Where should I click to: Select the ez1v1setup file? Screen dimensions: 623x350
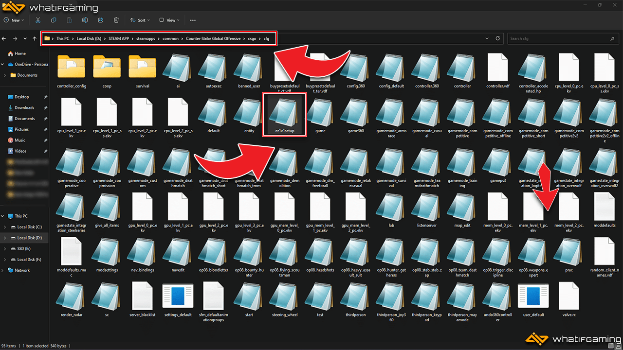pyautogui.click(x=285, y=115)
